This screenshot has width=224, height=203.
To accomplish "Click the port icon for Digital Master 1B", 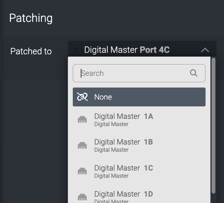I will click(82, 145).
